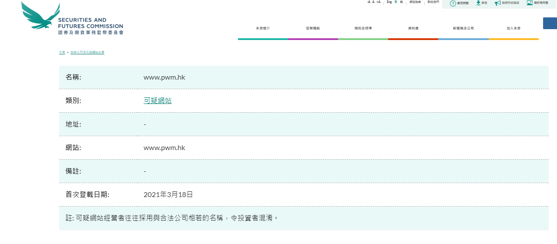Click the 表格 download arrow icon
Viewport: 557px width, 244px height.
(x=478, y=3)
